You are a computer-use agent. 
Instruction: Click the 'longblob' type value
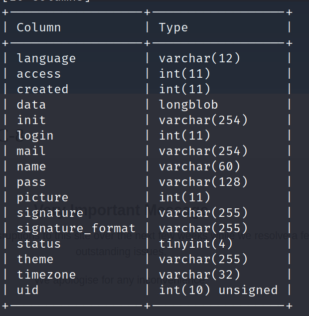188,105
